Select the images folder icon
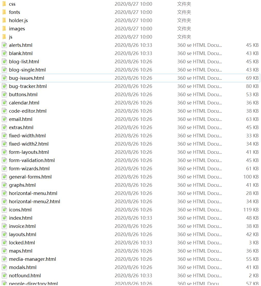 [4, 29]
